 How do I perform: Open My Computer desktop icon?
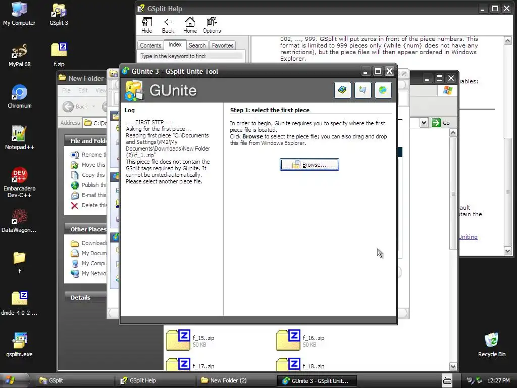19,14
